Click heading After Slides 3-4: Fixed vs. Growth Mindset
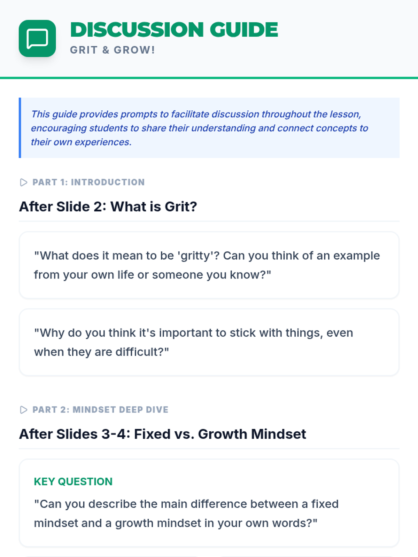 pyautogui.click(x=163, y=434)
